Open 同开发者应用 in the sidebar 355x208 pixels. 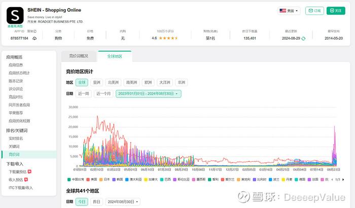19,105
